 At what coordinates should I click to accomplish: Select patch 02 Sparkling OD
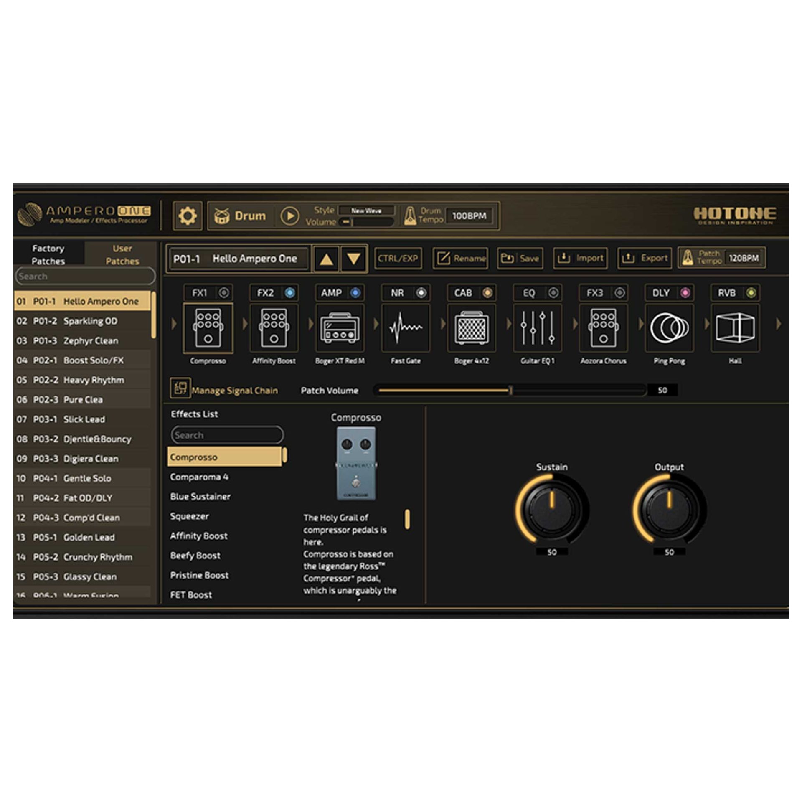83,321
